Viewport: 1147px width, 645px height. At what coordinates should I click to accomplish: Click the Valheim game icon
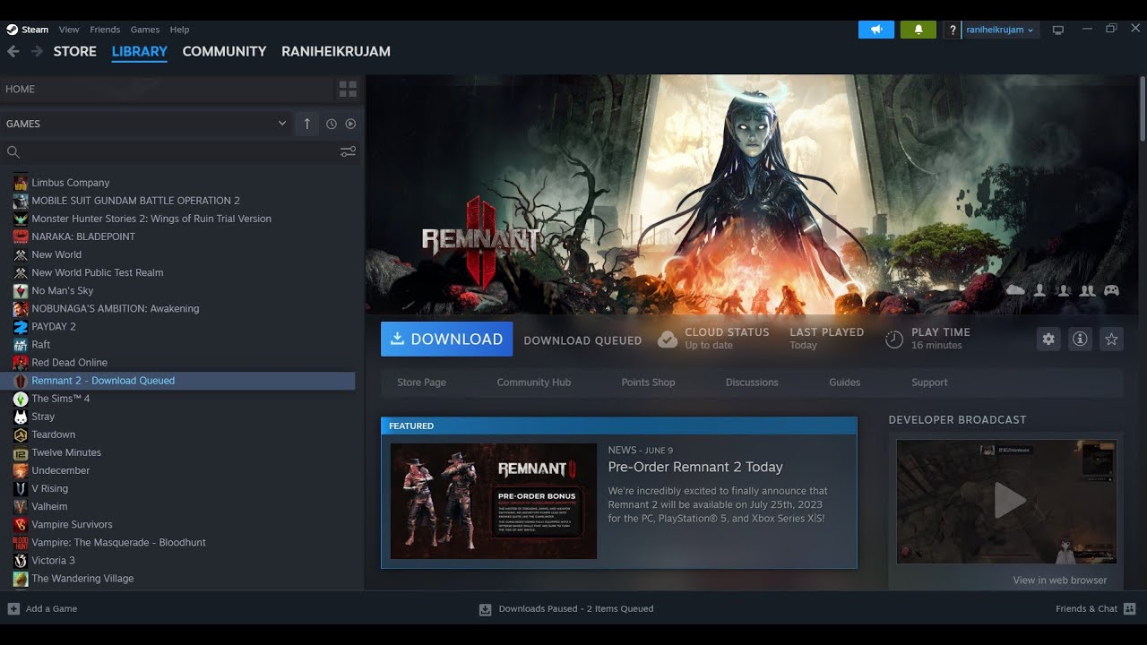[x=21, y=506]
